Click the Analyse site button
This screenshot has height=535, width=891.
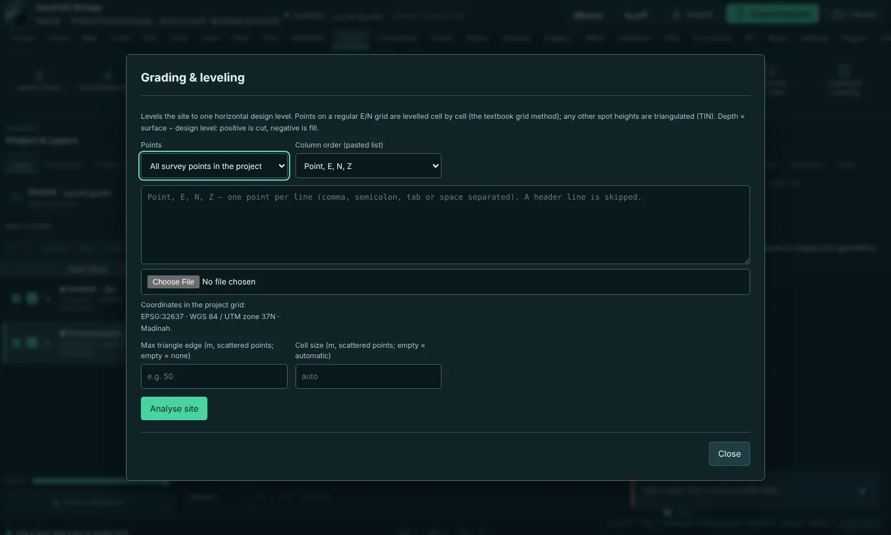(174, 408)
